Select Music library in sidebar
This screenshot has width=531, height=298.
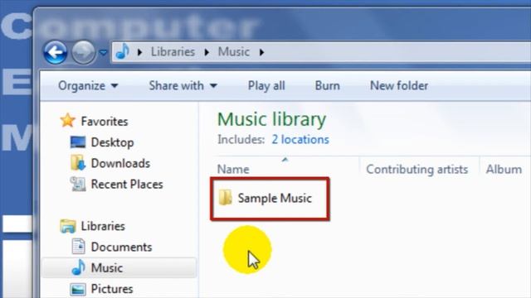click(107, 268)
